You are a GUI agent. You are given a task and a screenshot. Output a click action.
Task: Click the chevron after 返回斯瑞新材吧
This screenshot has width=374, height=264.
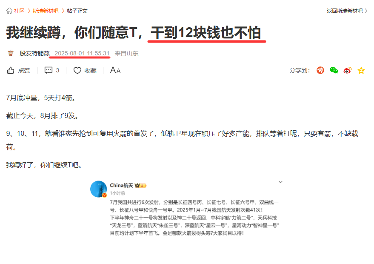(x=366, y=11)
